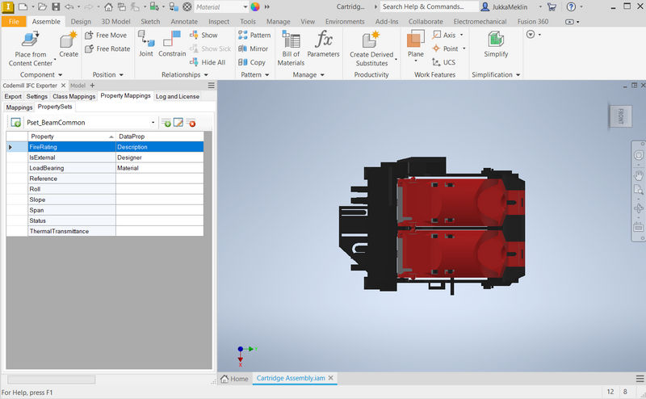Viewport: 646px width, 399px height.
Task: Switch to the Class Mappings tab
Action: pos(74,96)
